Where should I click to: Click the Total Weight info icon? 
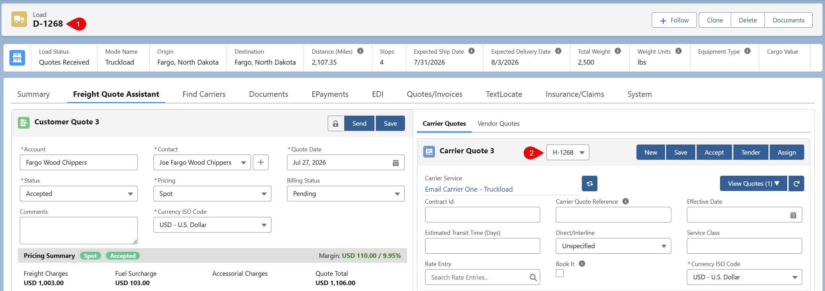coord(618,51)
